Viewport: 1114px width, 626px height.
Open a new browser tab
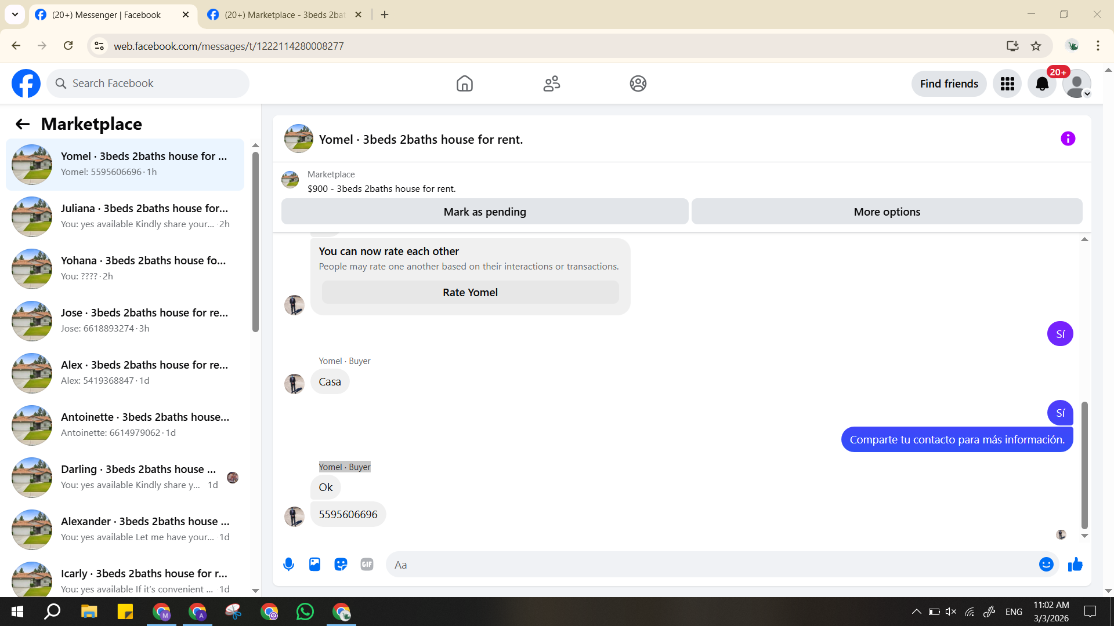[385, 14]
